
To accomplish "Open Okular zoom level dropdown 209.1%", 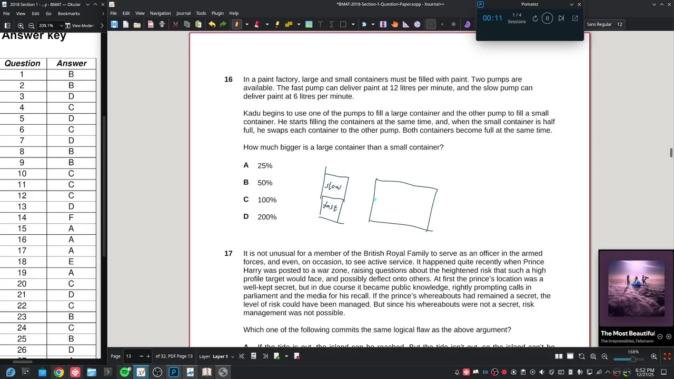I will pyautogui.click(x=50, y=25).
